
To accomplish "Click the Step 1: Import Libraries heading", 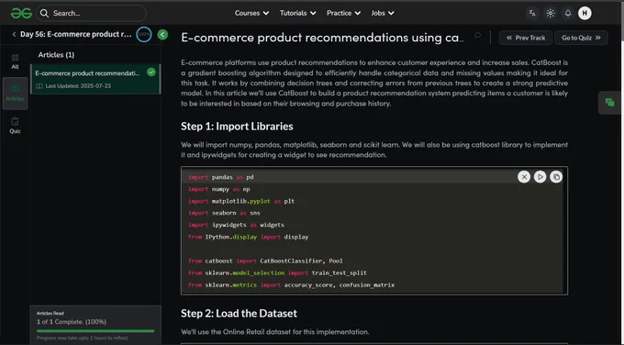I will [237, 127].
